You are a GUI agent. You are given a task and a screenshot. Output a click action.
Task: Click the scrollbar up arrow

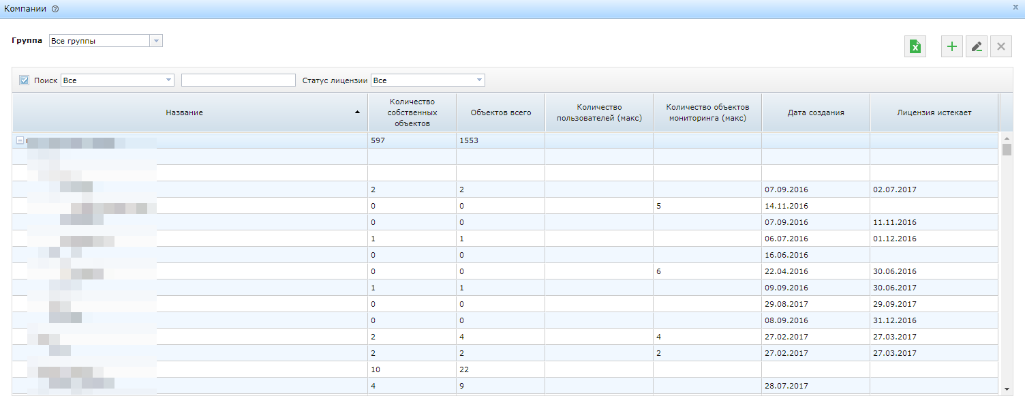click(1006, 138)
